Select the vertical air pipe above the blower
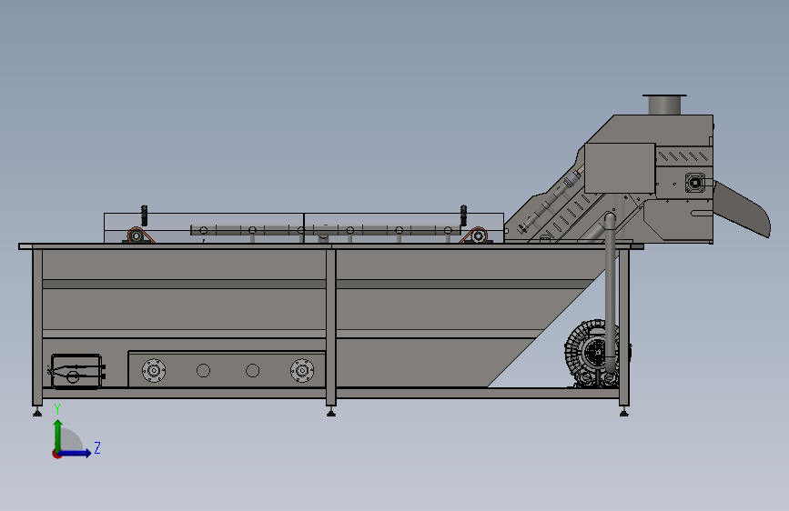 click(610, 292)
